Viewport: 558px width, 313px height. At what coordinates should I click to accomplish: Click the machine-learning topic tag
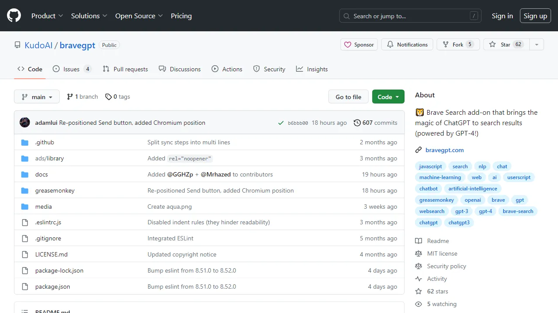click(440, 177)
